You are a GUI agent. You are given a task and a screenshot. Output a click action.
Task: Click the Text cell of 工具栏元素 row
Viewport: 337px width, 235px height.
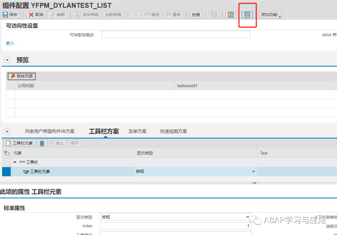coord(297,172)
